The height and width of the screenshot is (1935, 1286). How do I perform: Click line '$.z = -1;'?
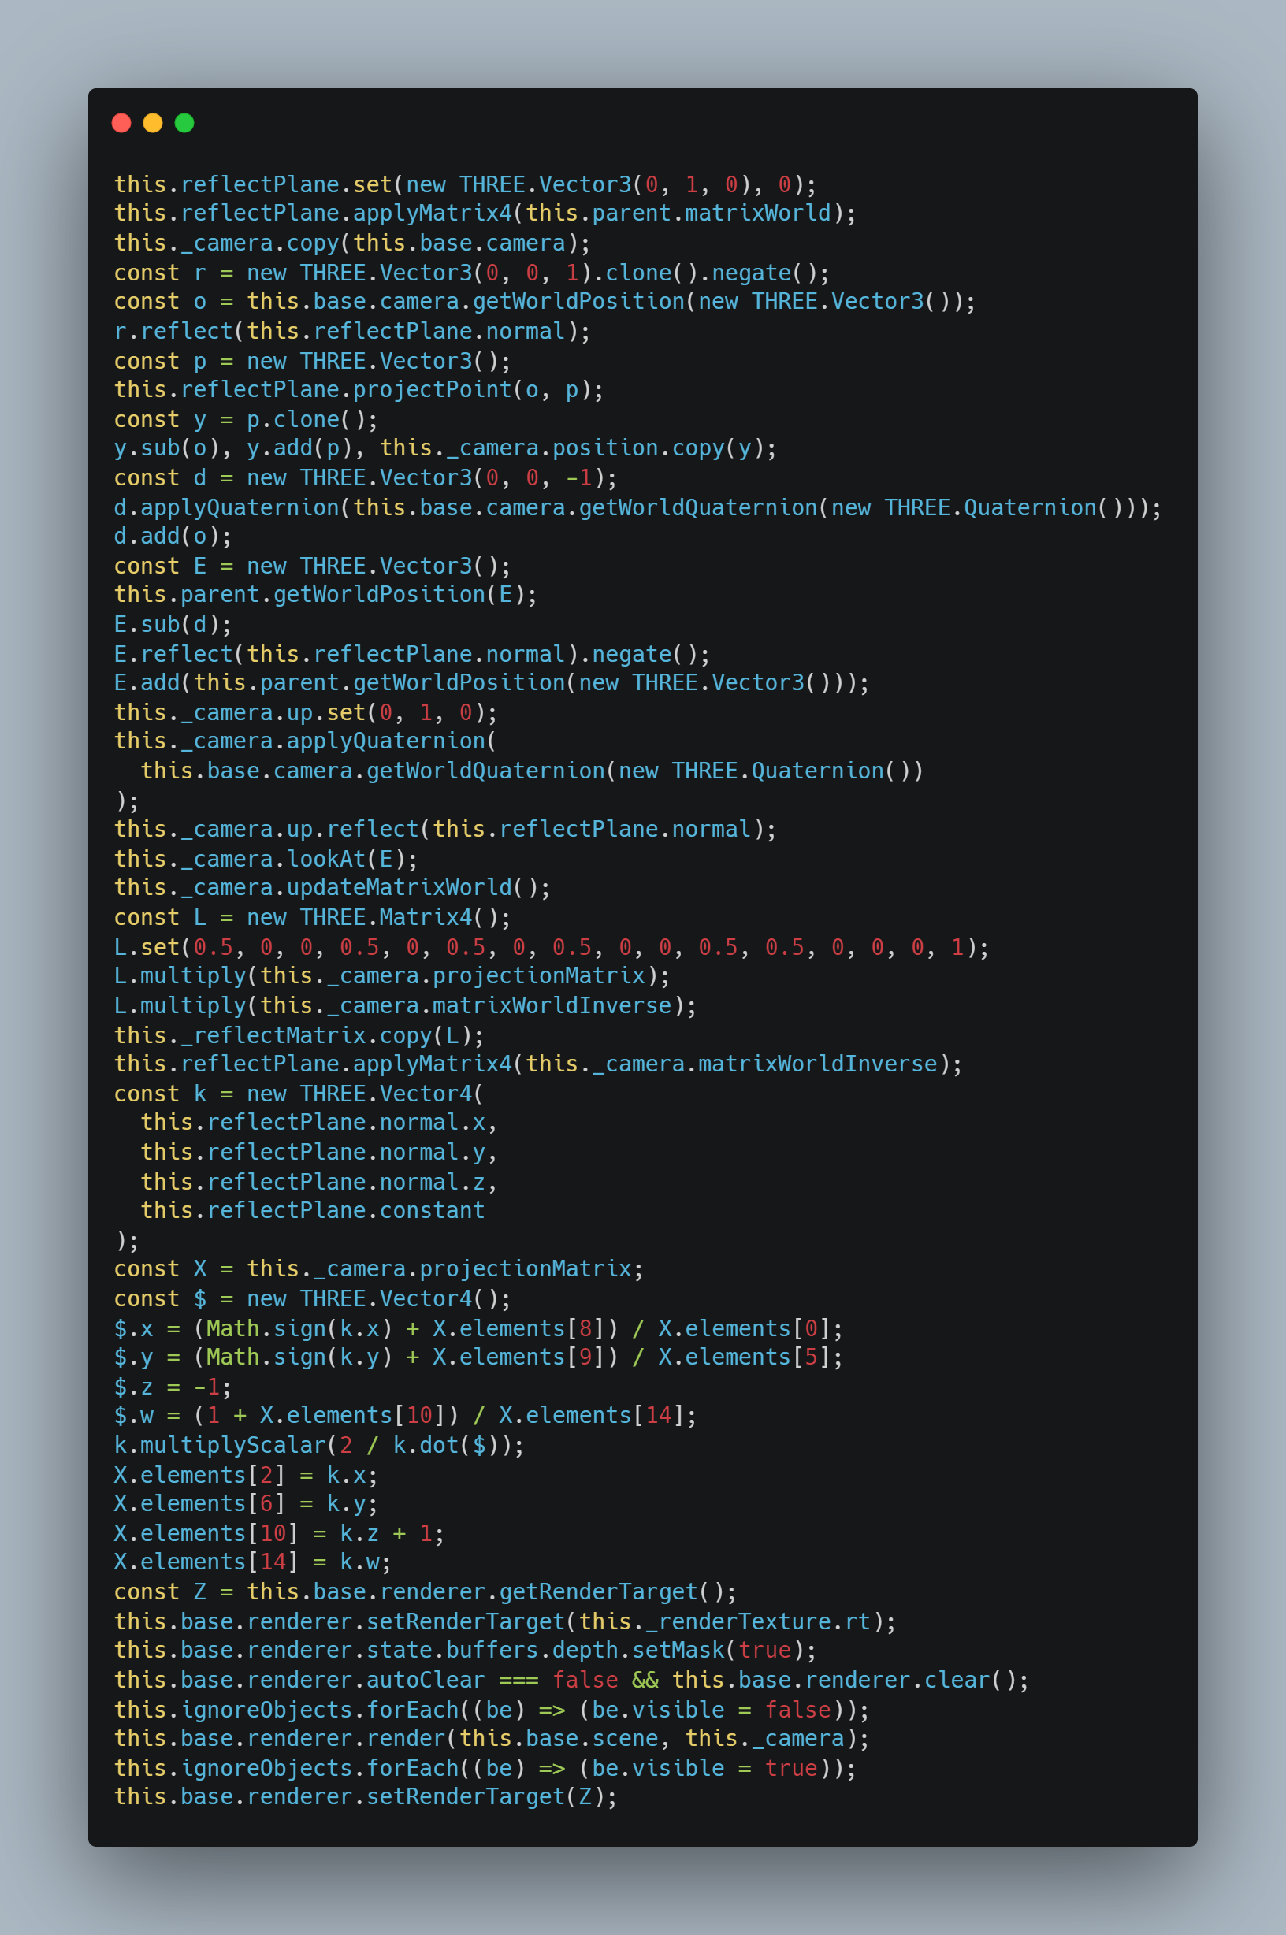coord(173,1387)
